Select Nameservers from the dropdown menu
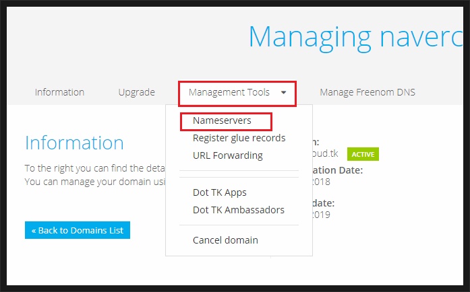 [x=222, y=120]
